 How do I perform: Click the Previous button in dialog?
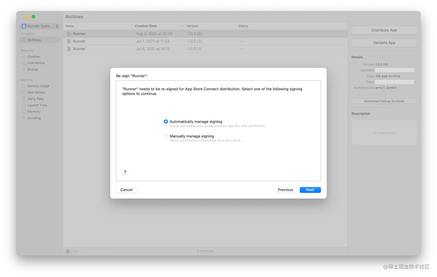tap(285, 190)
